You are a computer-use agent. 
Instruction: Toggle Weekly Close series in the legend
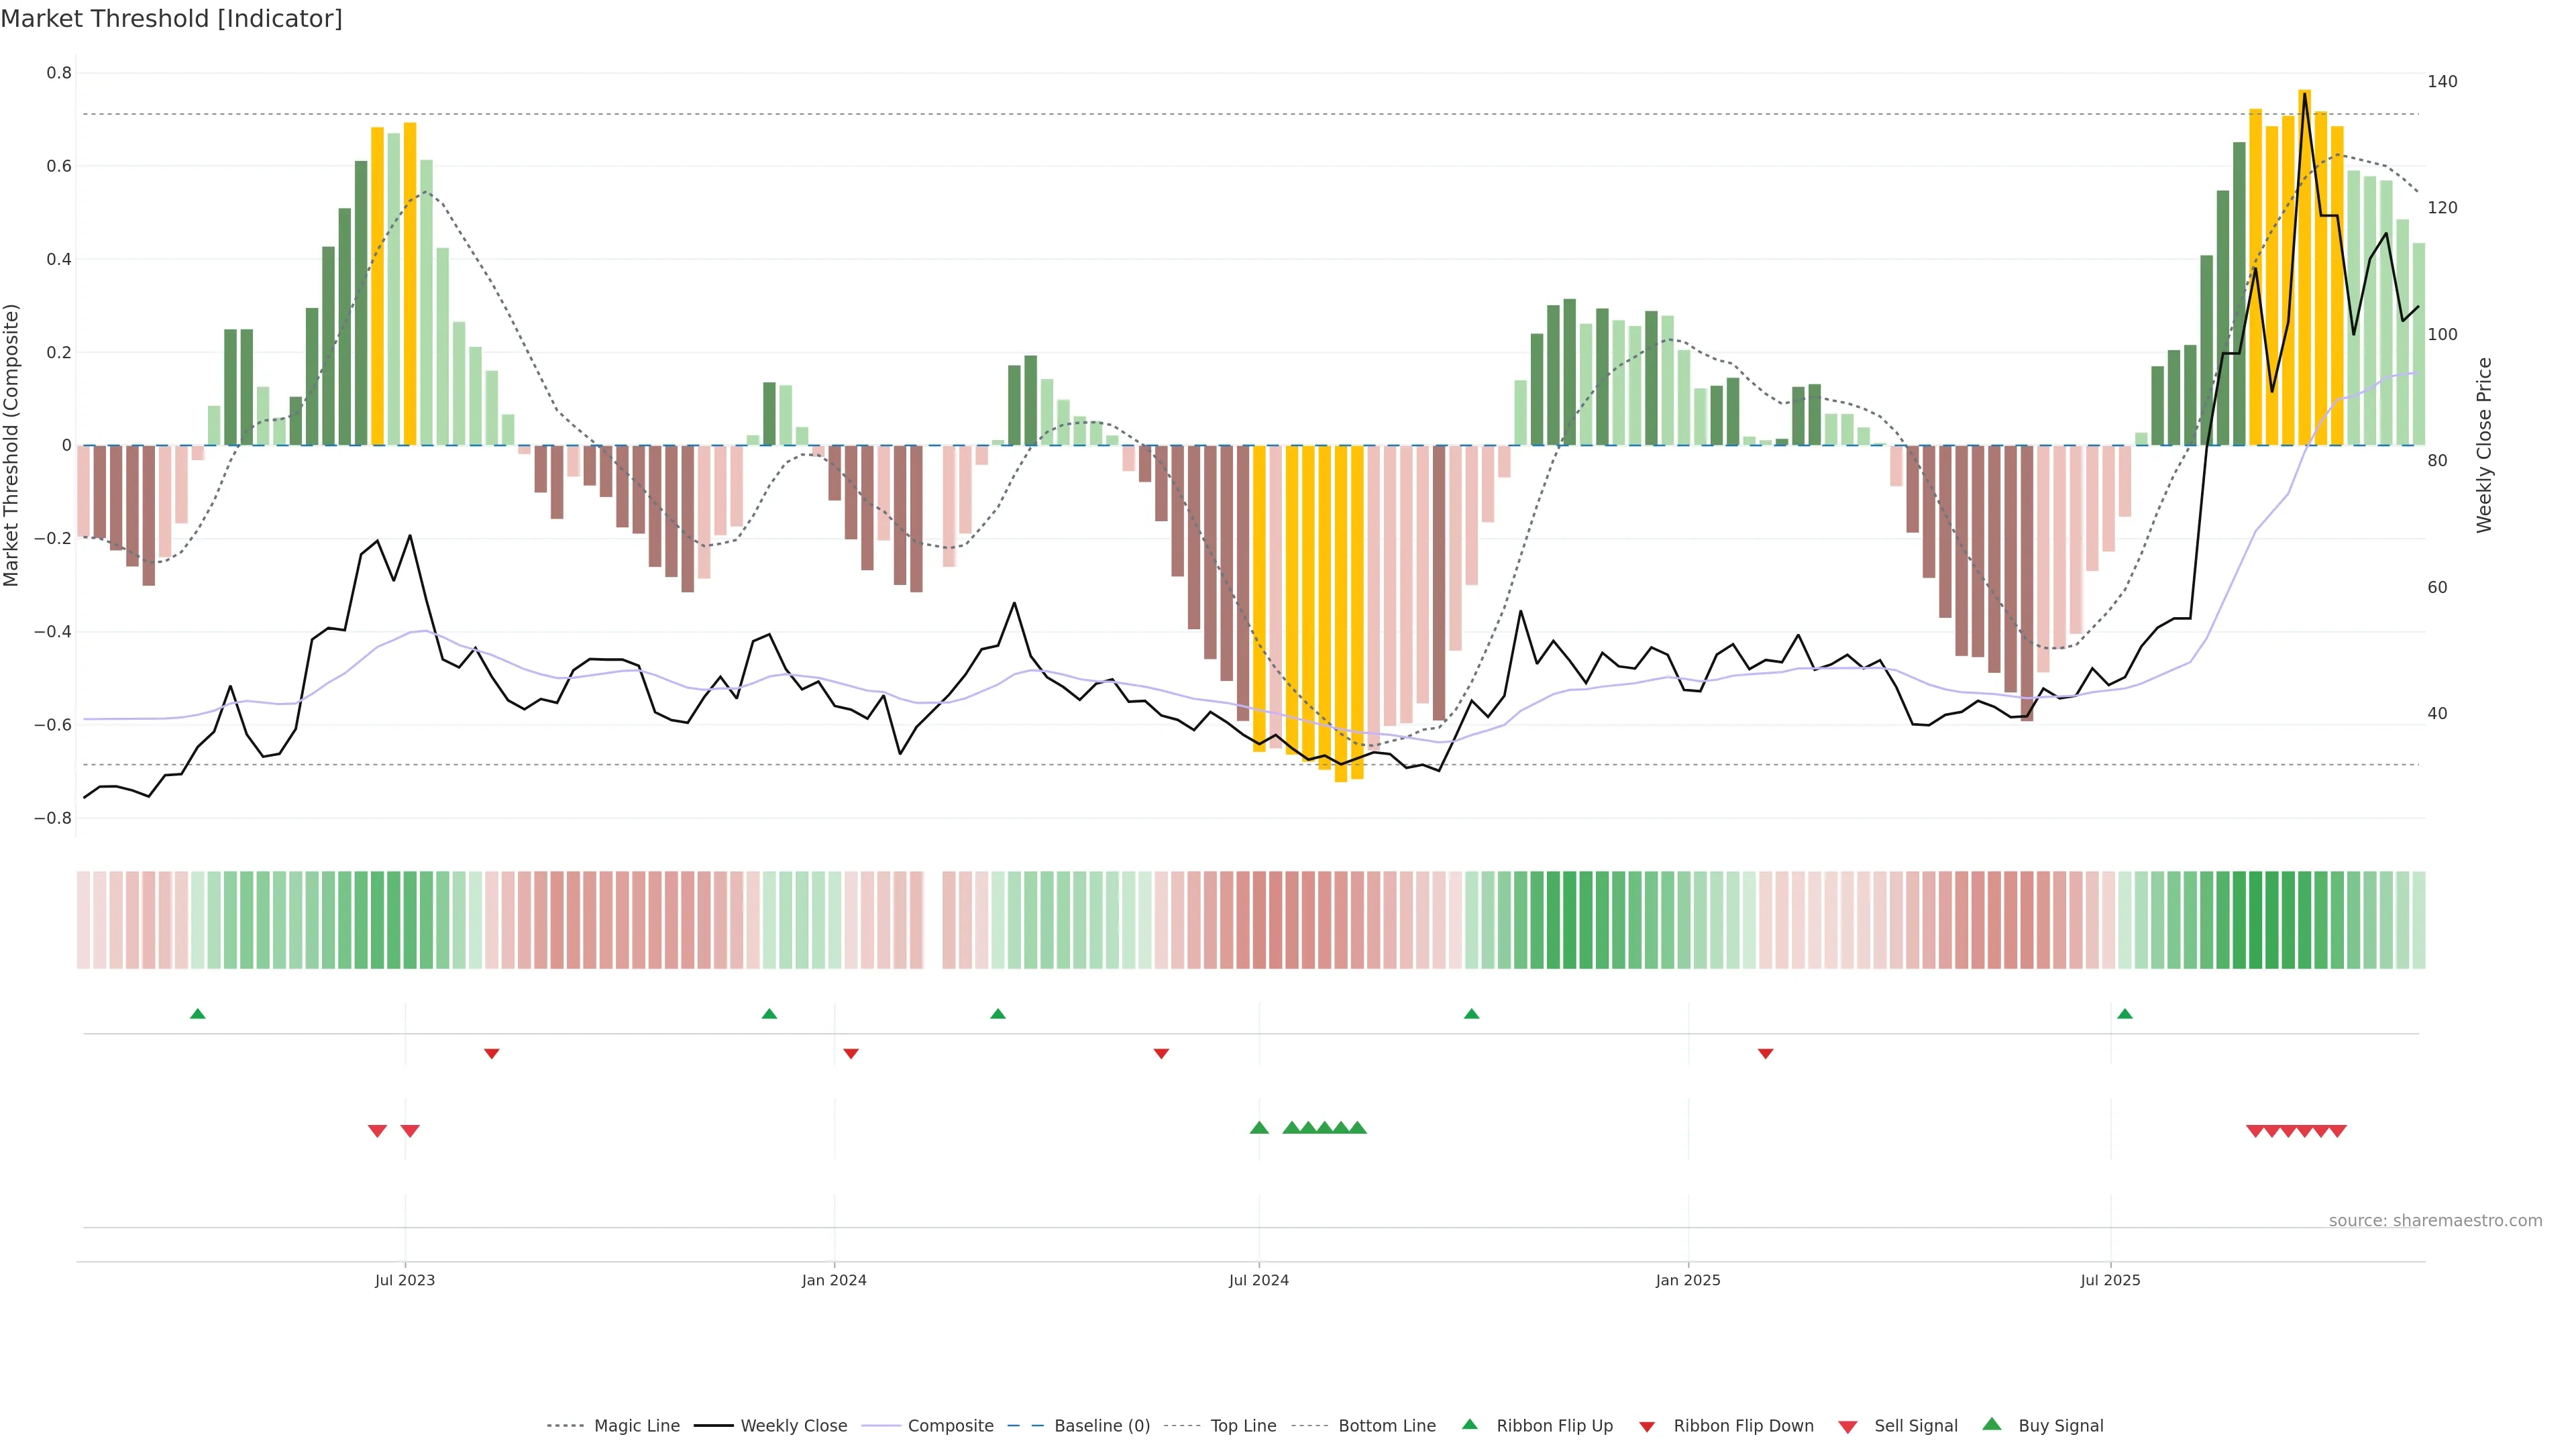click(x=793, y=1426)
